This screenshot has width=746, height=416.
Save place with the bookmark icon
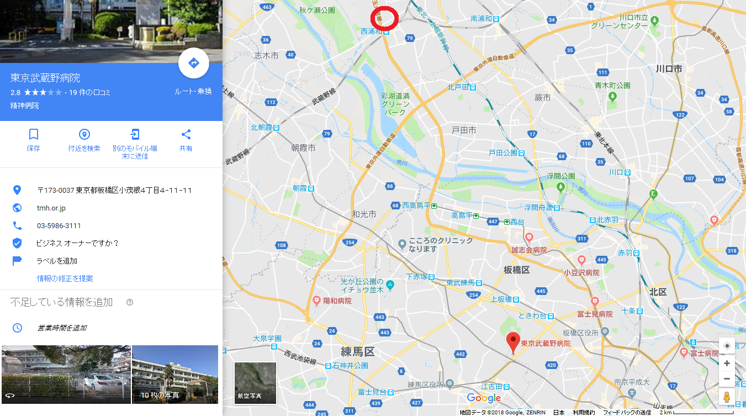pyautogui.click(x=33, y=134)
